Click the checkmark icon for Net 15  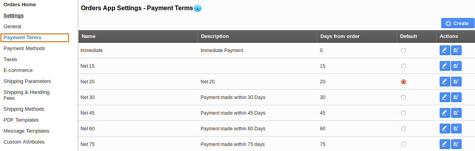coord(456,66)
